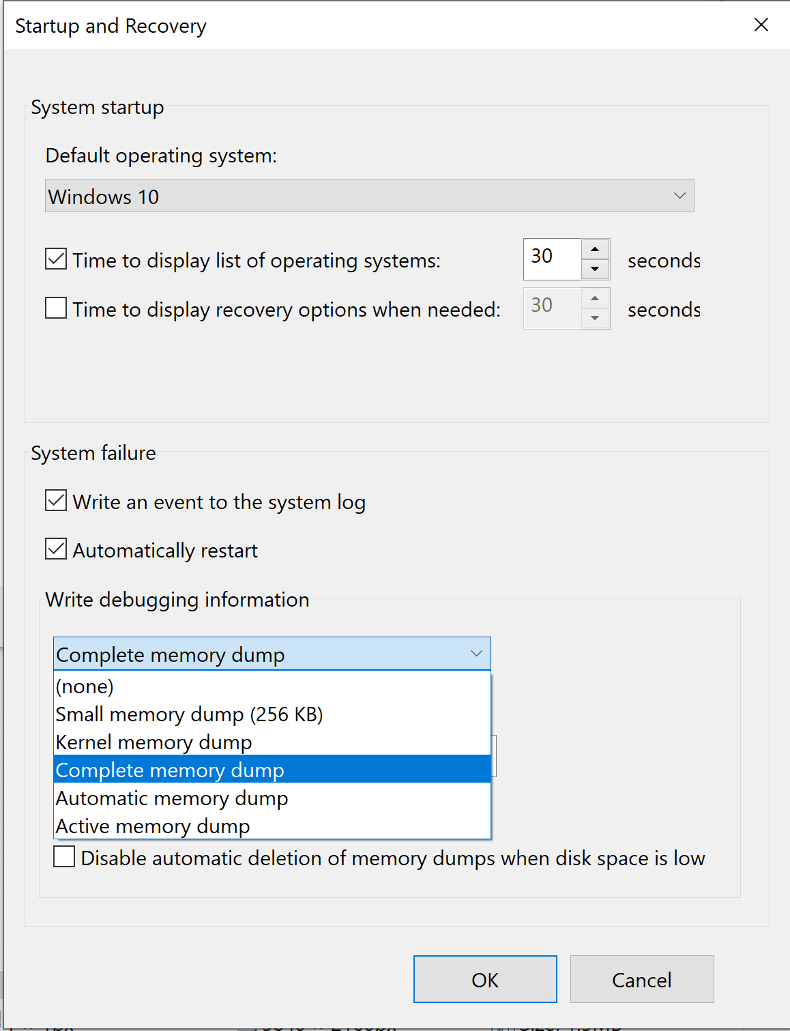Select Small memory dump (256 KB)
Viewport: 790px width, 1031px height.
(189, 714)
